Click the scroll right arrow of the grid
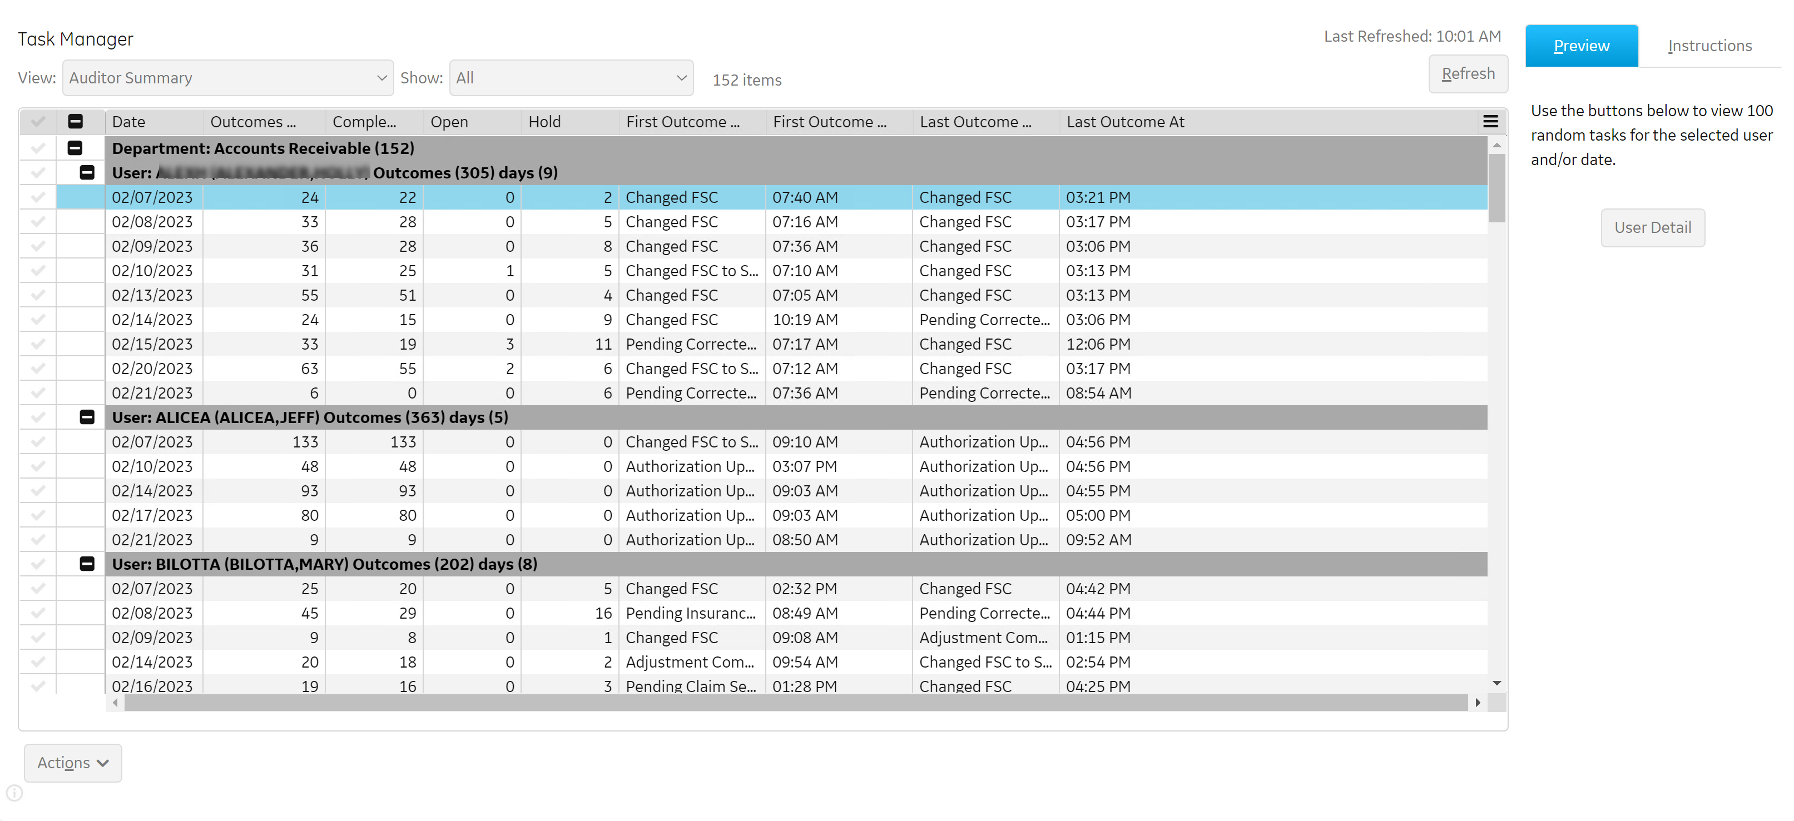Viewport: 1794px width, 821px height. tap(1477, 703)
